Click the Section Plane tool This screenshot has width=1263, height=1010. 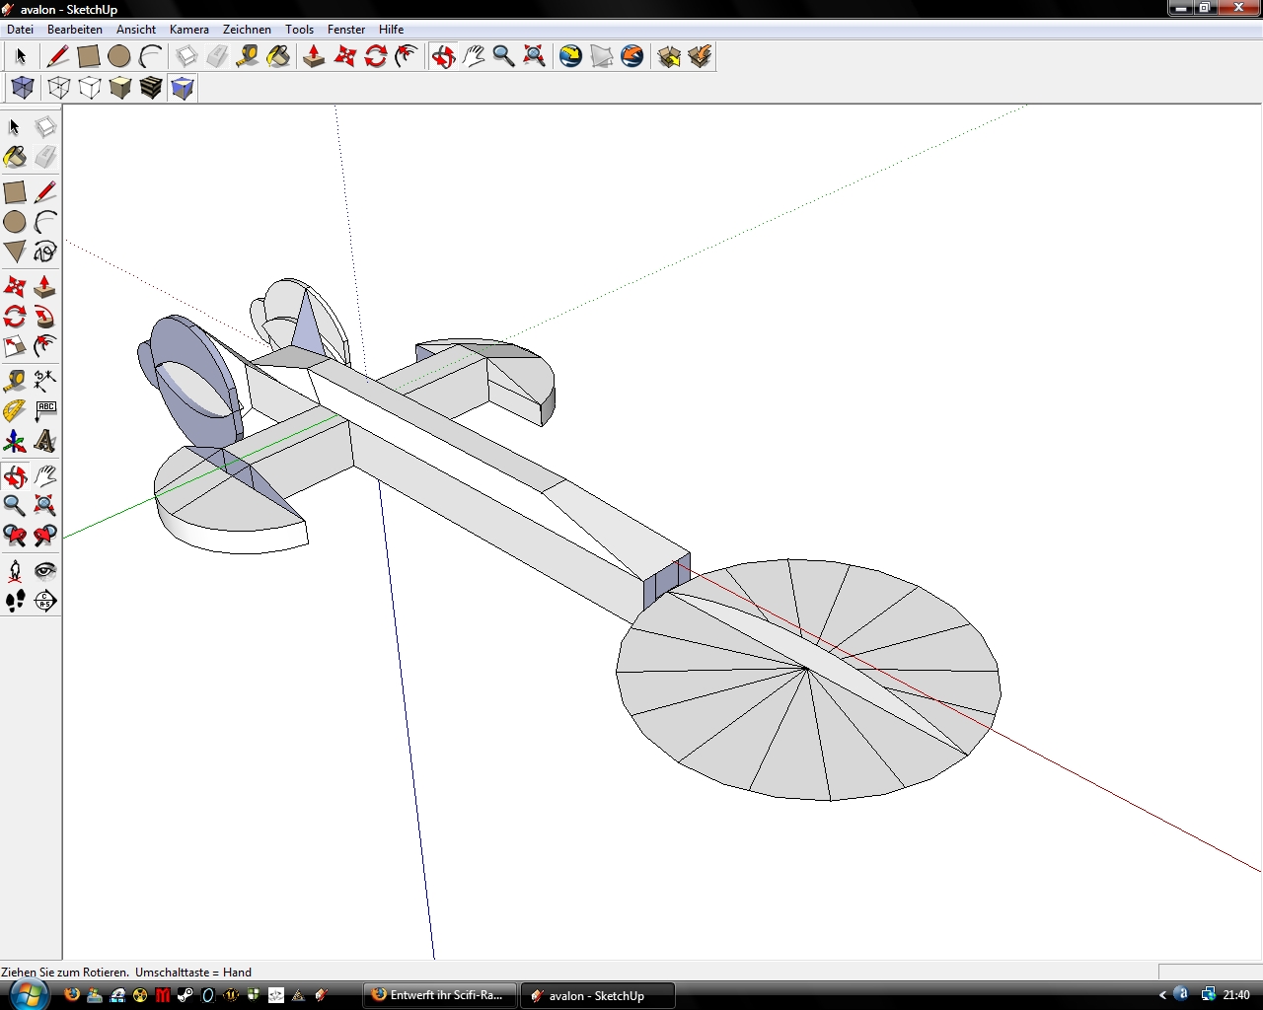tap(45, 601)
